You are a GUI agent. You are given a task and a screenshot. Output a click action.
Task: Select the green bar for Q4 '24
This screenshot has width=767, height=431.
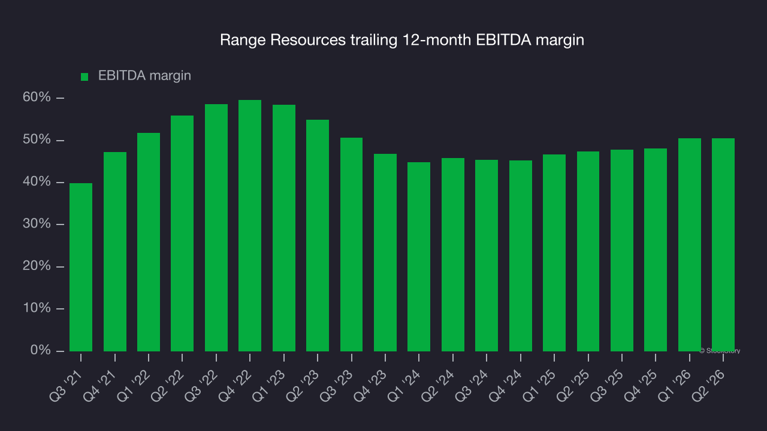[521, 256]
